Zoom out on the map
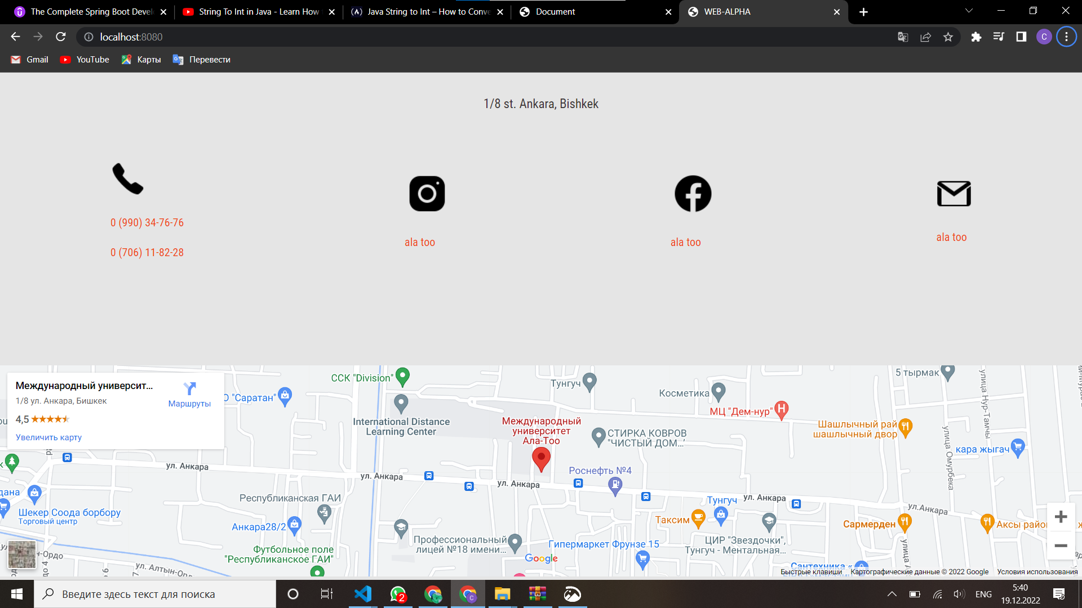 1061,546
